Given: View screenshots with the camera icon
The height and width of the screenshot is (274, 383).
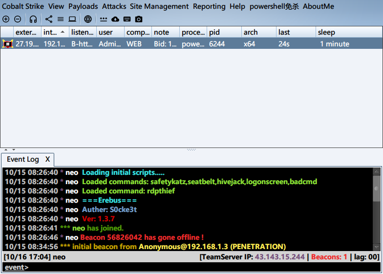Looking at the screenshot, I should (139, 19).
